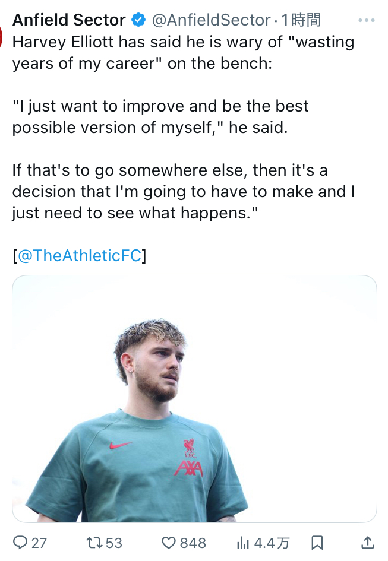This screenshot has width=388, height=561.
Task: Tap the 53 reposts count
Action: pyautogui.click(x=114, y=543)
